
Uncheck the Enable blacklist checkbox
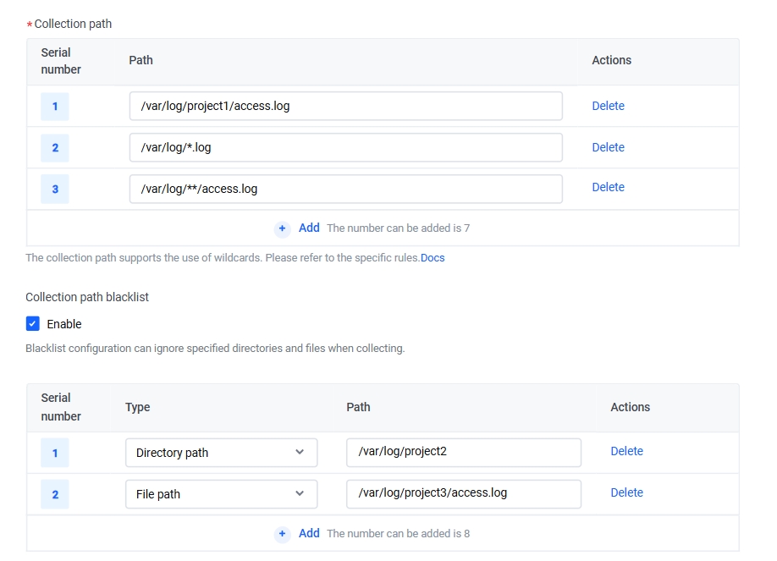[33, 323]
